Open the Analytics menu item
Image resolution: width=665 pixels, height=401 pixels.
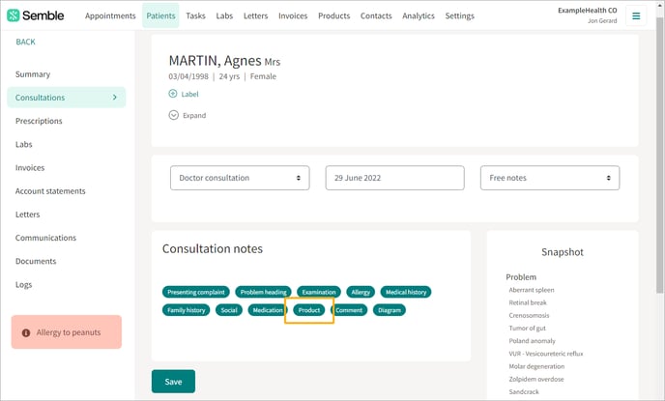(x=419, y=15)
